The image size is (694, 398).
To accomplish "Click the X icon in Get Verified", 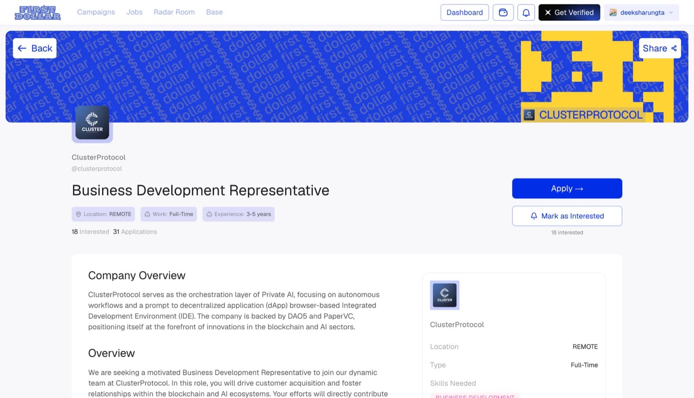I will click(x=548, y=13).
